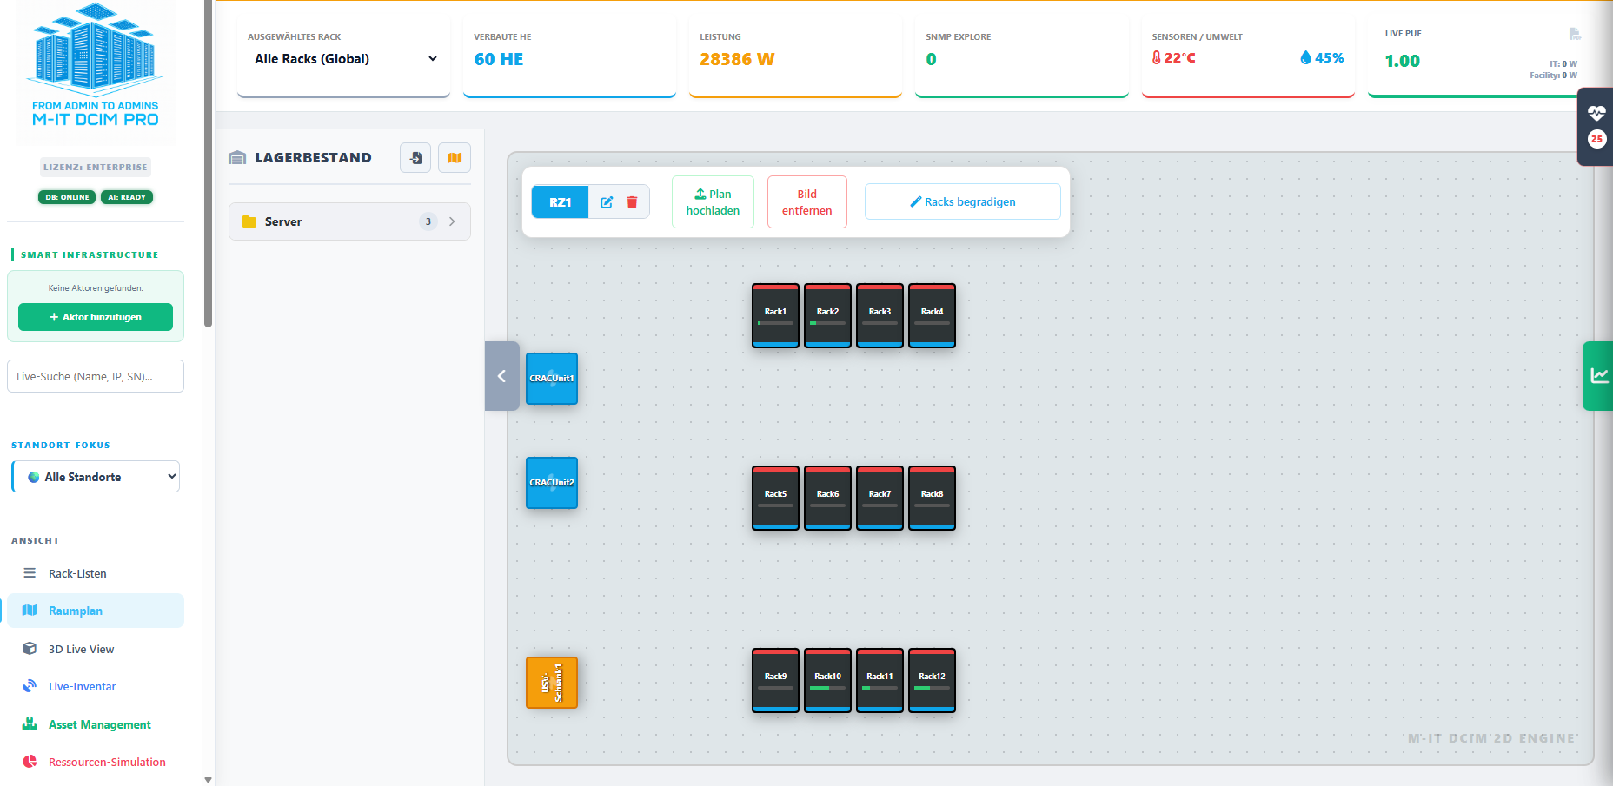Open the green chart side panel

tap(1598, 376)
